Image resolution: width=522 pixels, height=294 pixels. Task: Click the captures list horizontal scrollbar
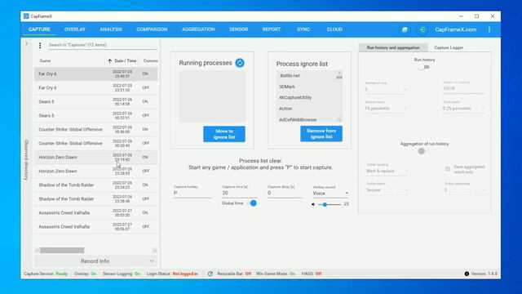coord(62,251)
